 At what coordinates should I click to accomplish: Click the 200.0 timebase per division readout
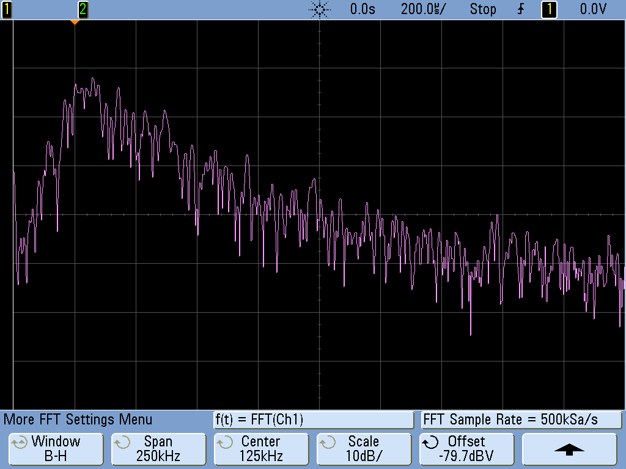[x=423, y=9]
